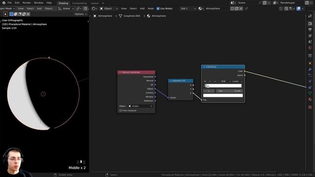
Task: Toggle the snapping magnet button
Action: pos(85,9)
